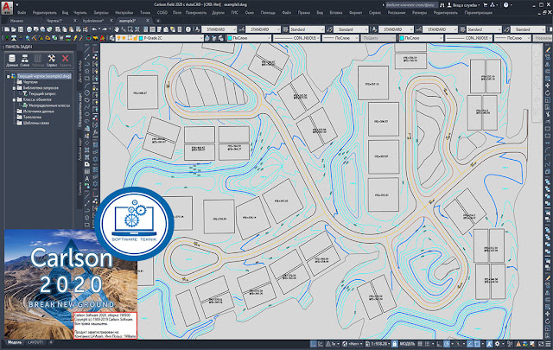
Task: Toggle the МОДЕЛЬ space button in the status bar
Action: click(407, 343)
